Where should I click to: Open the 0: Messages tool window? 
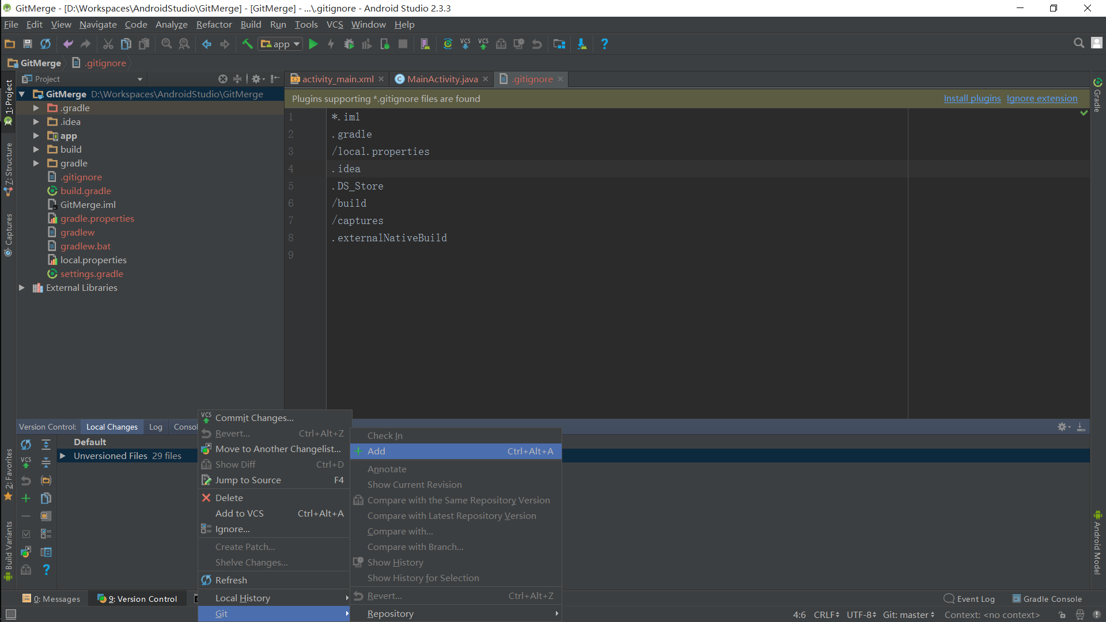click(x=51, y=599)
